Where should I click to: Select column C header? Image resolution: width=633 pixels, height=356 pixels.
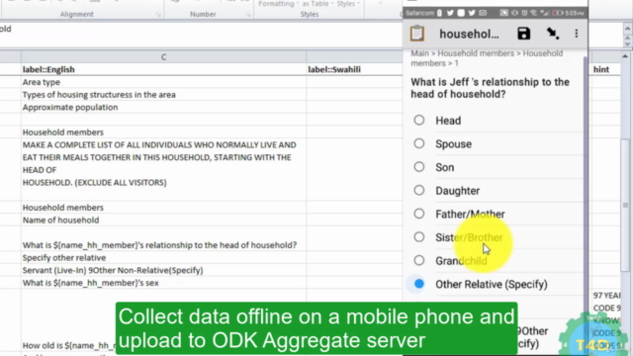click(163, 57)
